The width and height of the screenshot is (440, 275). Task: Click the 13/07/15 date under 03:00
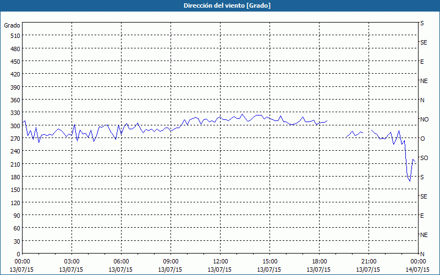tap(71, 269)
